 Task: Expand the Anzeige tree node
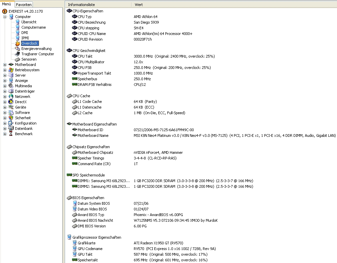tap(5, 81)
